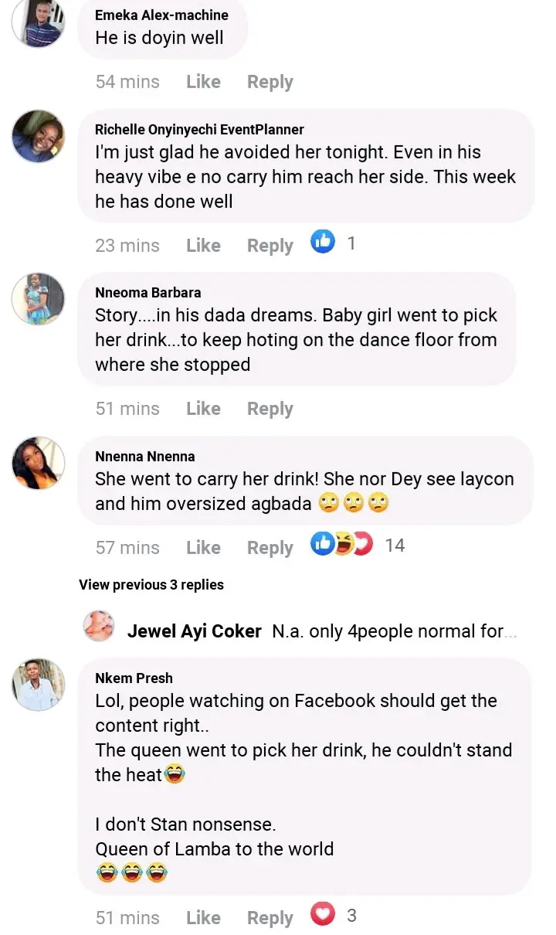Like Nneoma Barbara's comment
Image resolution: width=556 pixels, height=935 pixels.
click(203, 409)
